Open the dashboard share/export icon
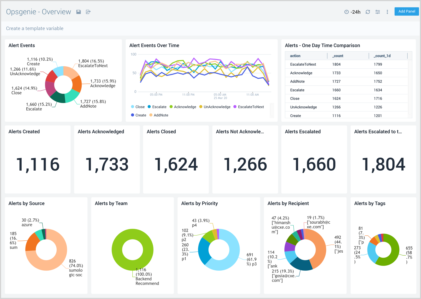Viewport: 421px width, 299px height. (x=88, y=12)
